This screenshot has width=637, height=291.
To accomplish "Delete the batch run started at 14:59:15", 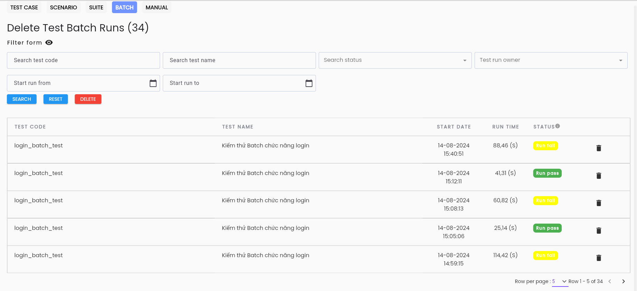I will [x=599, y=258].
